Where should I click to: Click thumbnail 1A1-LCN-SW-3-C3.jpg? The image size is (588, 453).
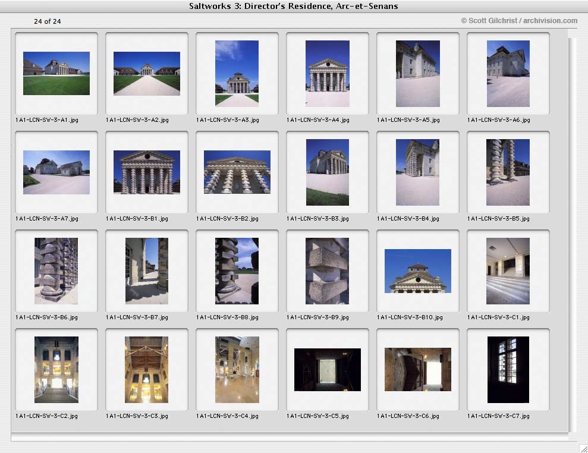[146, 369]
